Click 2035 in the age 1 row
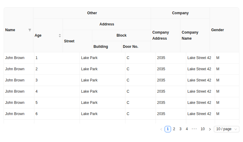 point(161,58)
